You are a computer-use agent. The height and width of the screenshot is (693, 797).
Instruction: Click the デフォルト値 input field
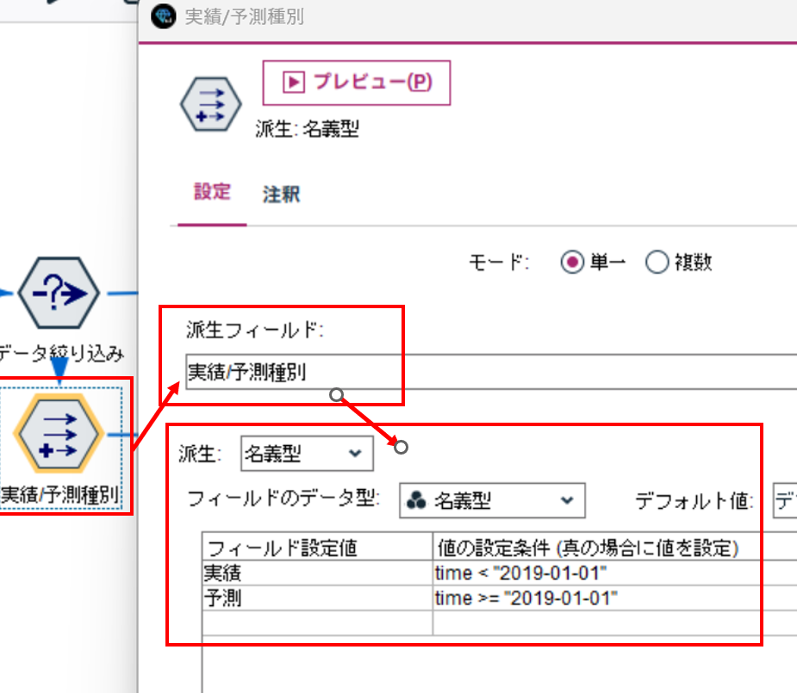[x=785, y=501]
